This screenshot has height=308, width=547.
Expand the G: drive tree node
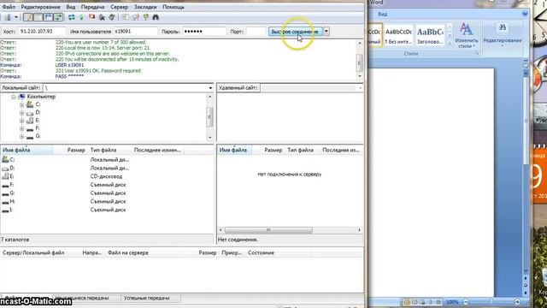[x=21, y=137]
